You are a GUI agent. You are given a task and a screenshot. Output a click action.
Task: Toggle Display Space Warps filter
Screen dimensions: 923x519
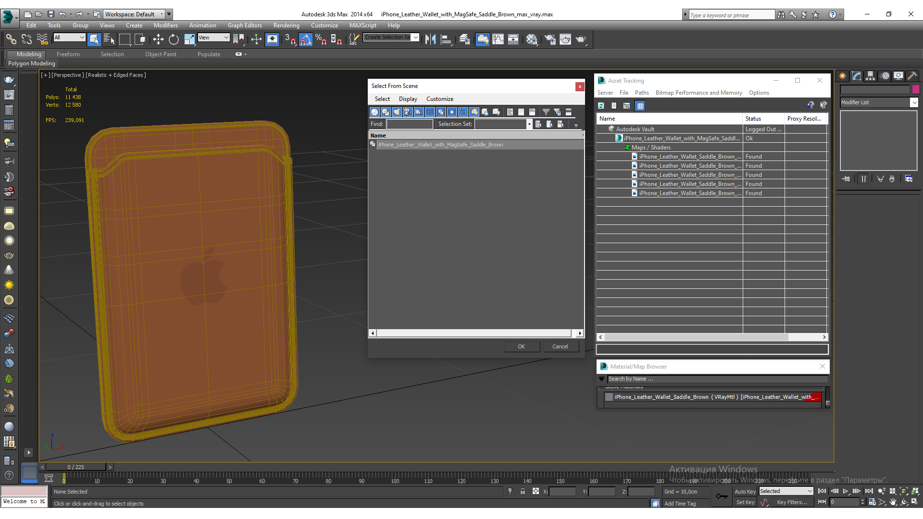(x=430, y=112)
